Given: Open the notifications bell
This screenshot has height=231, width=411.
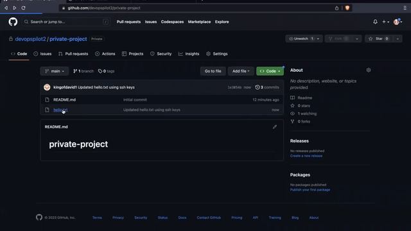Looking at the screenshot, I should tap(375, 22).
